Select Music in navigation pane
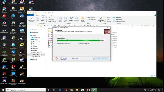Image resolution: width=164 pixels, height=92 pixels. pyautogui.click(x=34, y=46)
